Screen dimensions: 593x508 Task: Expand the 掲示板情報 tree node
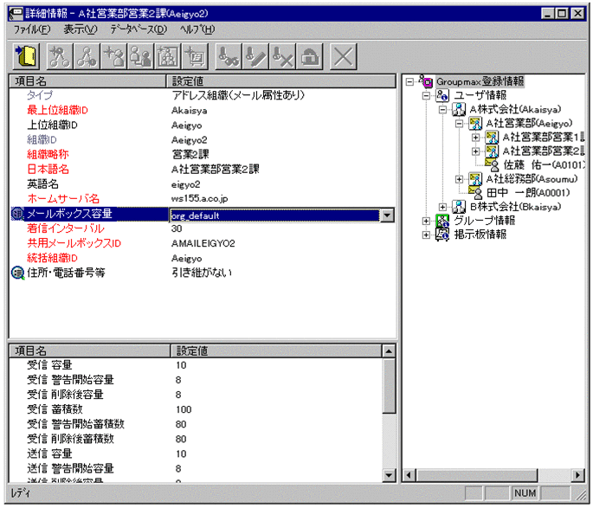click(426, 235)
